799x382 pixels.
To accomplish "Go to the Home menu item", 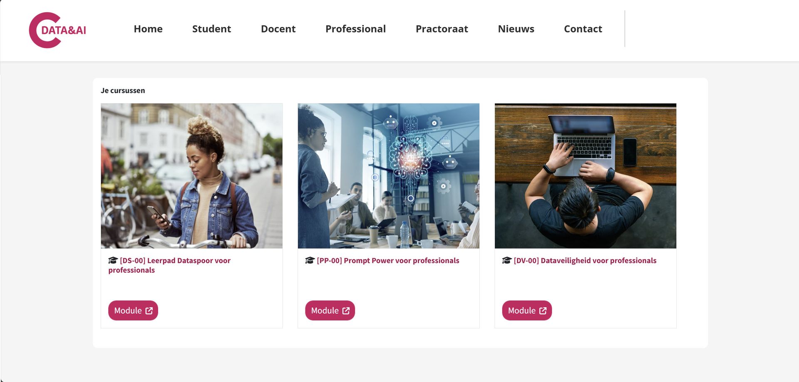I will coord(148,29).
